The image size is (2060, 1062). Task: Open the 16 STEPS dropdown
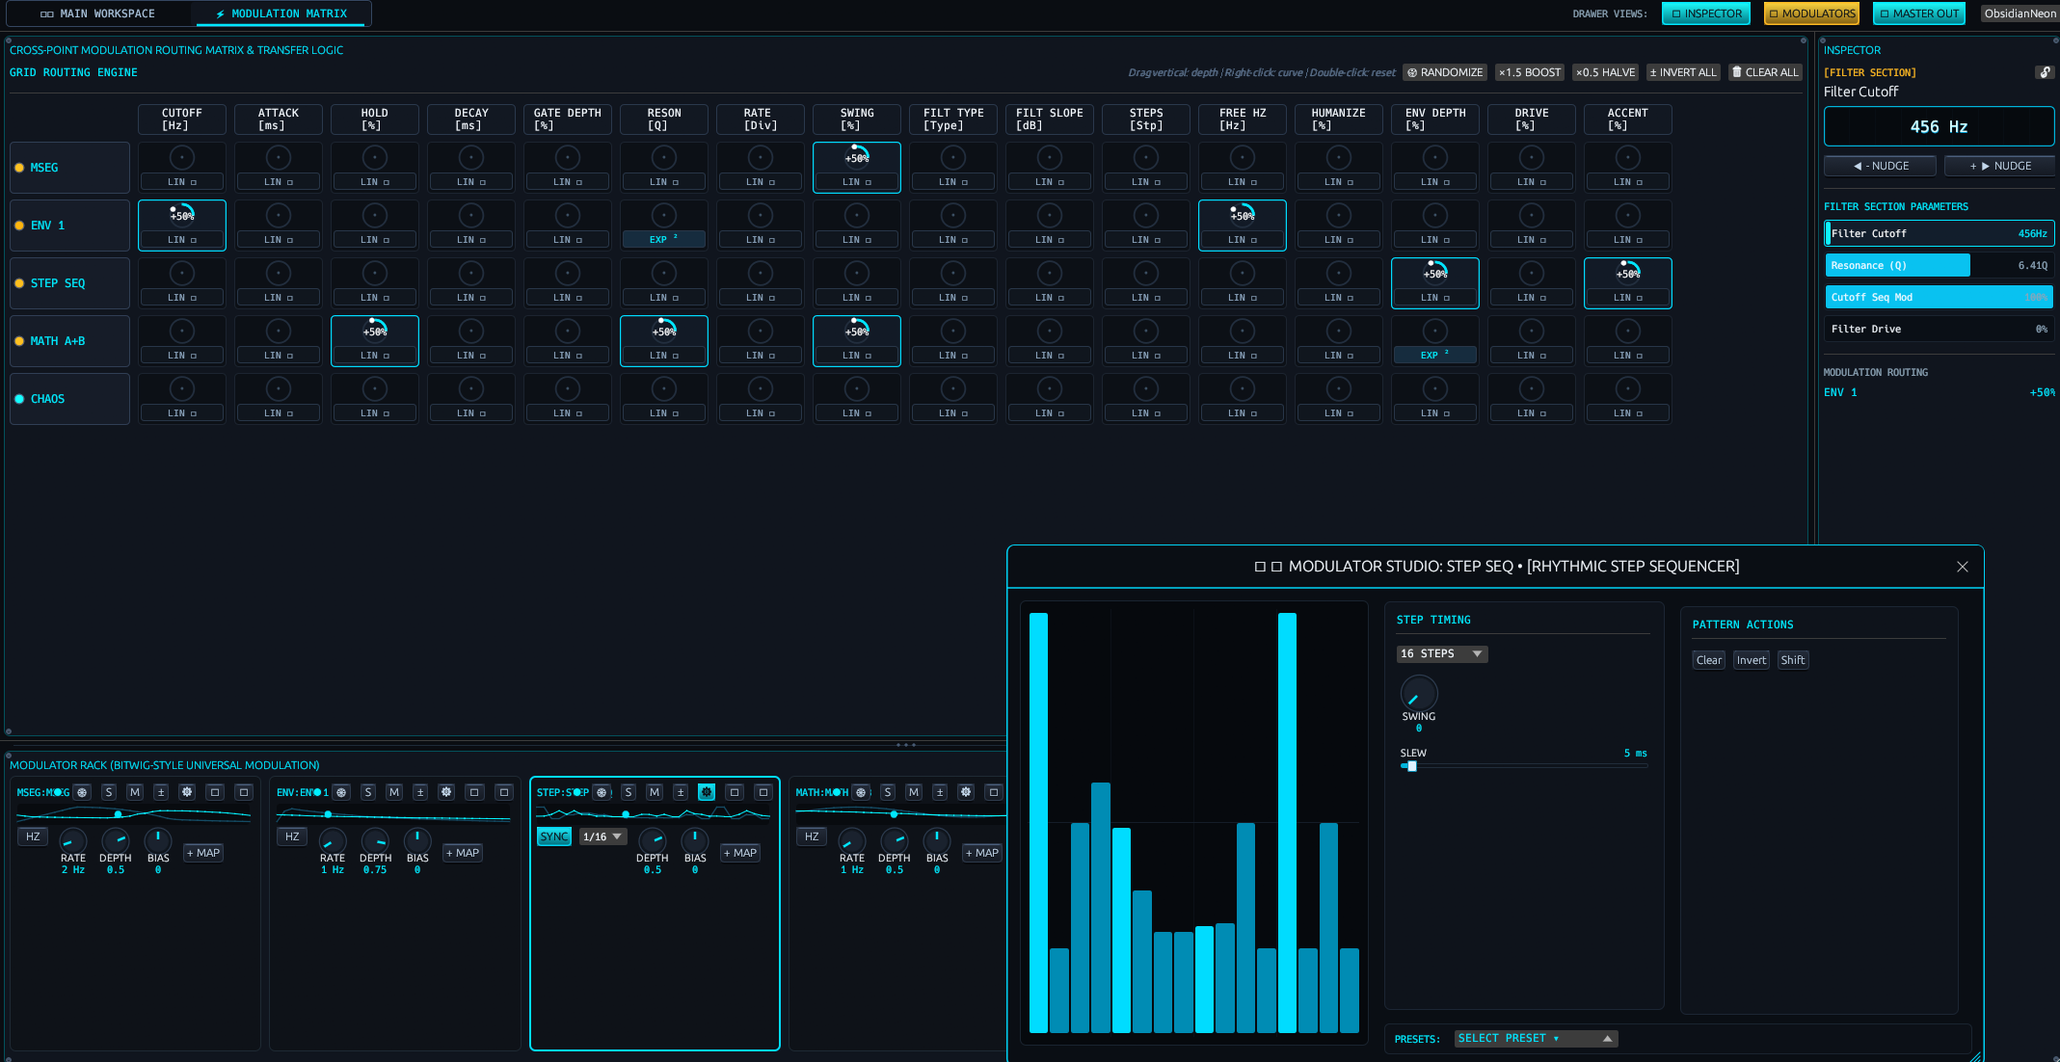1442,653
